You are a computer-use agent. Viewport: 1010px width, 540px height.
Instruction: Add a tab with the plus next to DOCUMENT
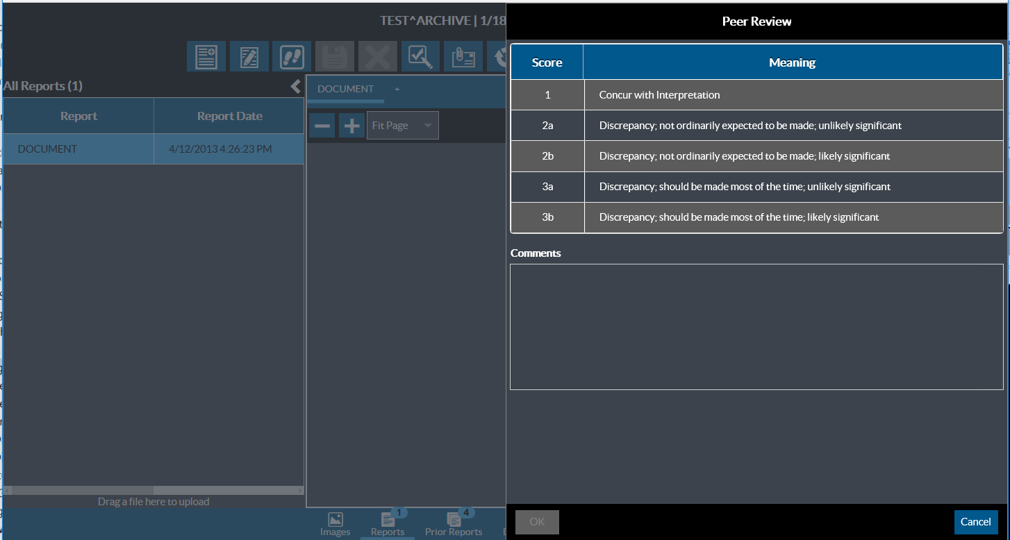coord(397,89)
